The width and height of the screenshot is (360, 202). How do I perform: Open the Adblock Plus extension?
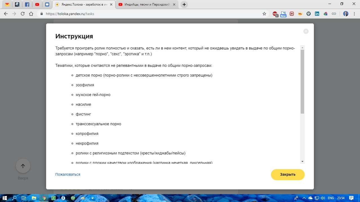(275, 14)
